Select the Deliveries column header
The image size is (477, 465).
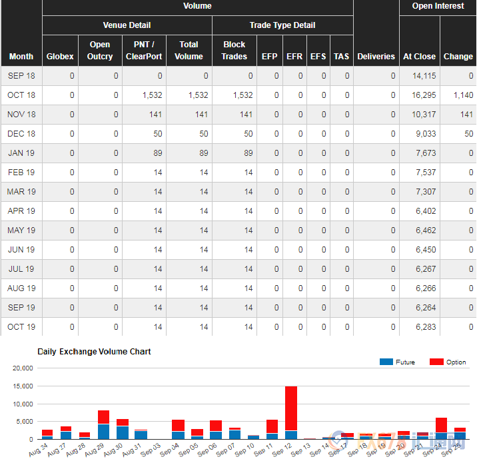point(376,57)
